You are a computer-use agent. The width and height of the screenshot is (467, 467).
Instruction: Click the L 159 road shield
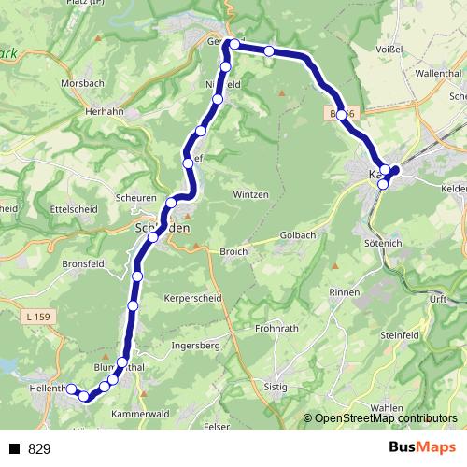pos(38,317)
